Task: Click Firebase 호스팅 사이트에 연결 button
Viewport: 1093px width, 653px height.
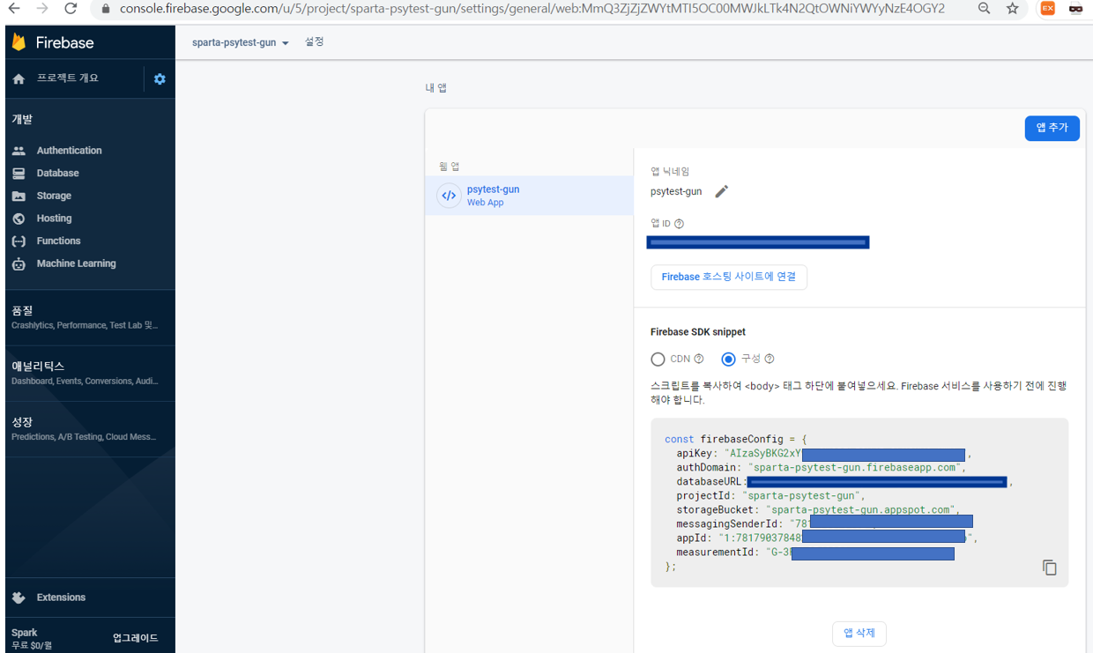Action: click(729, 277)
